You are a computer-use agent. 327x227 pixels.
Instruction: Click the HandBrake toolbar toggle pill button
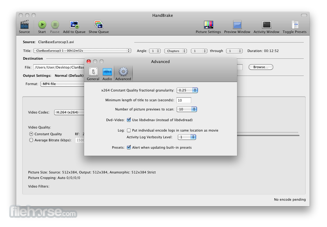304,15
